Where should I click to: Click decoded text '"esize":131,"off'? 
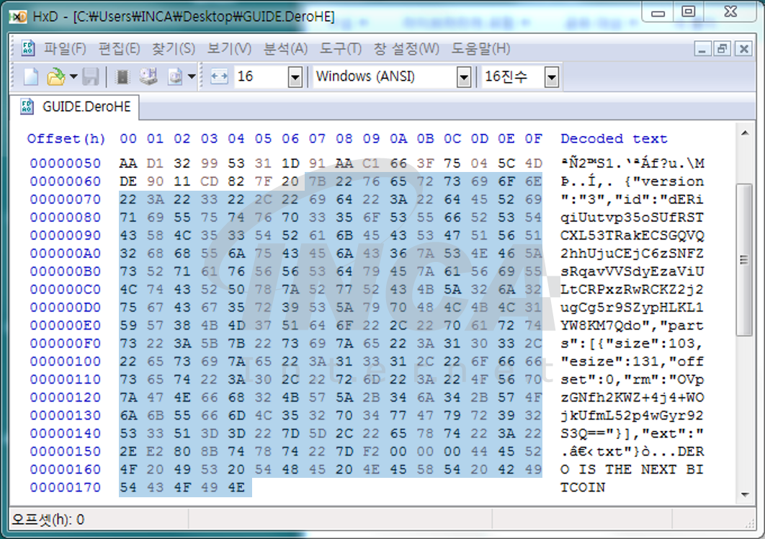[632, 361]
